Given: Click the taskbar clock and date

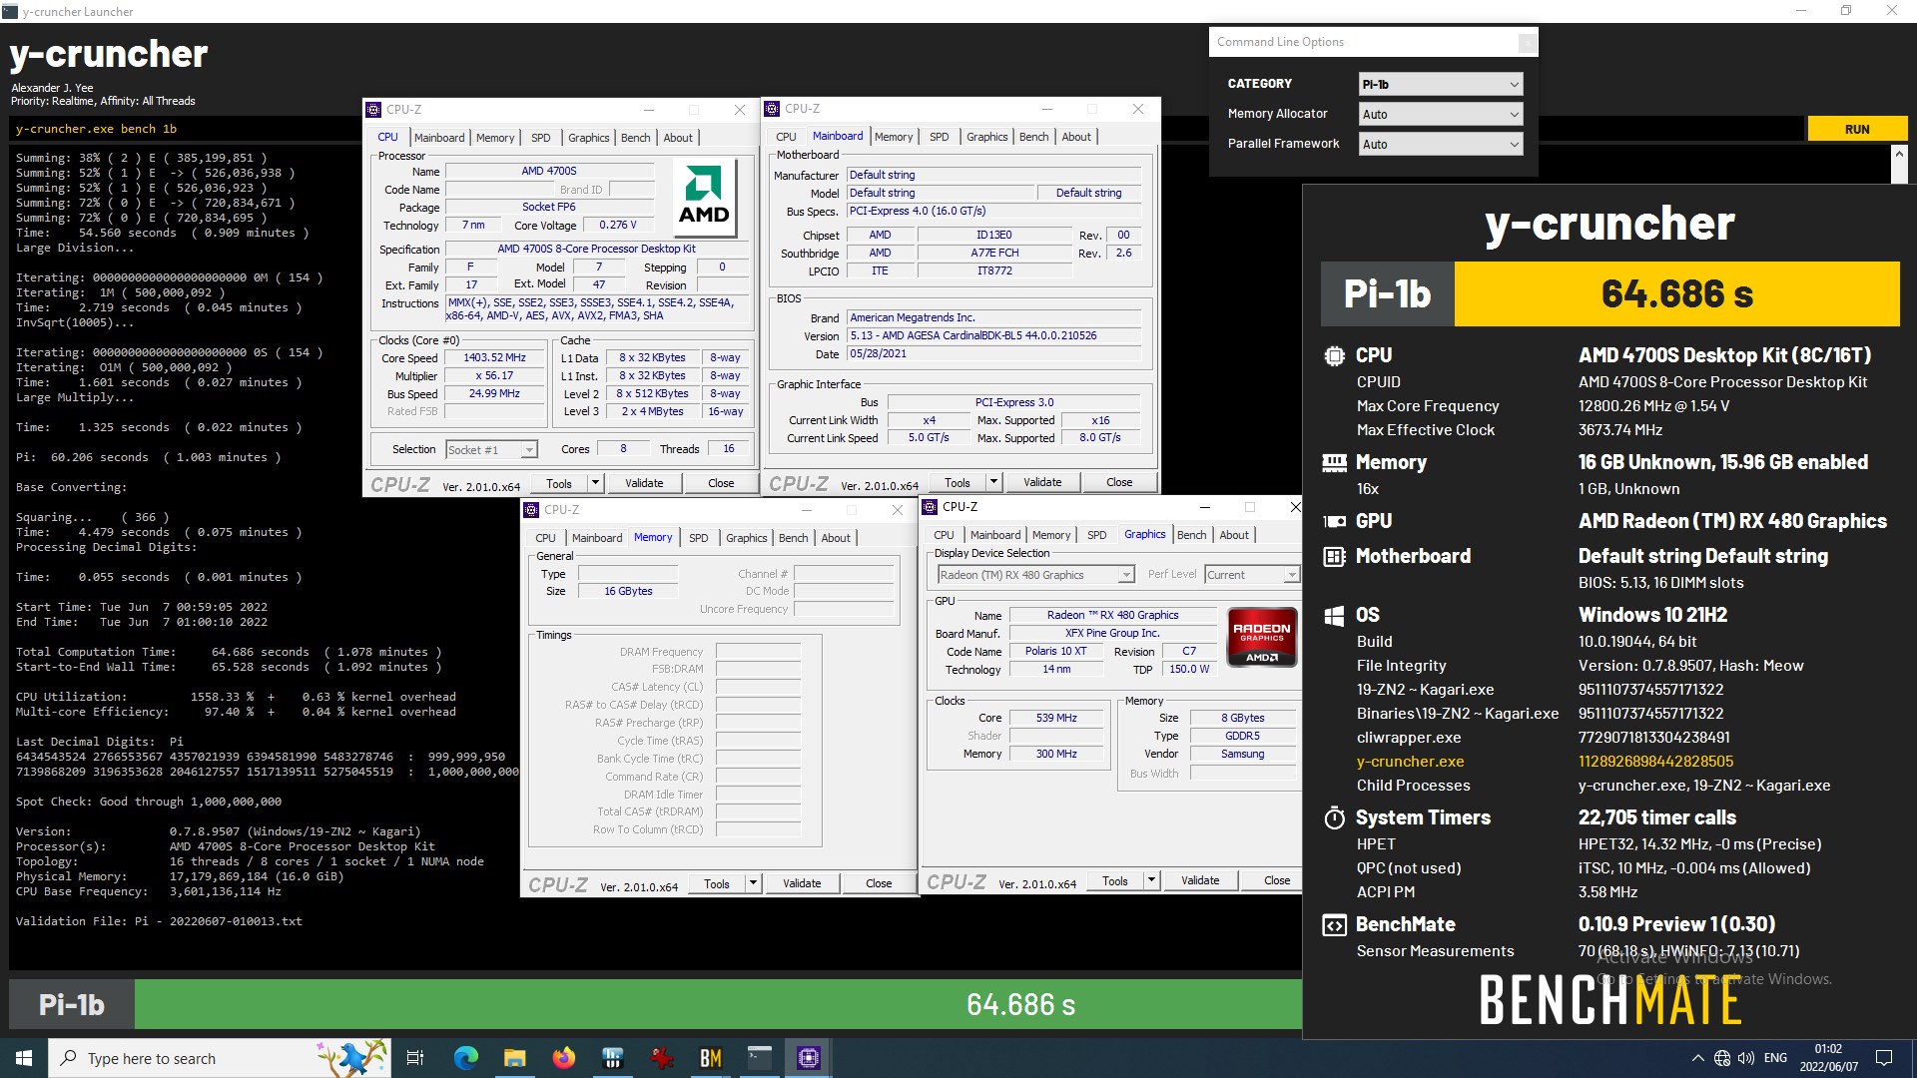Looking at the screenshot, I should coord(1828,1058).
